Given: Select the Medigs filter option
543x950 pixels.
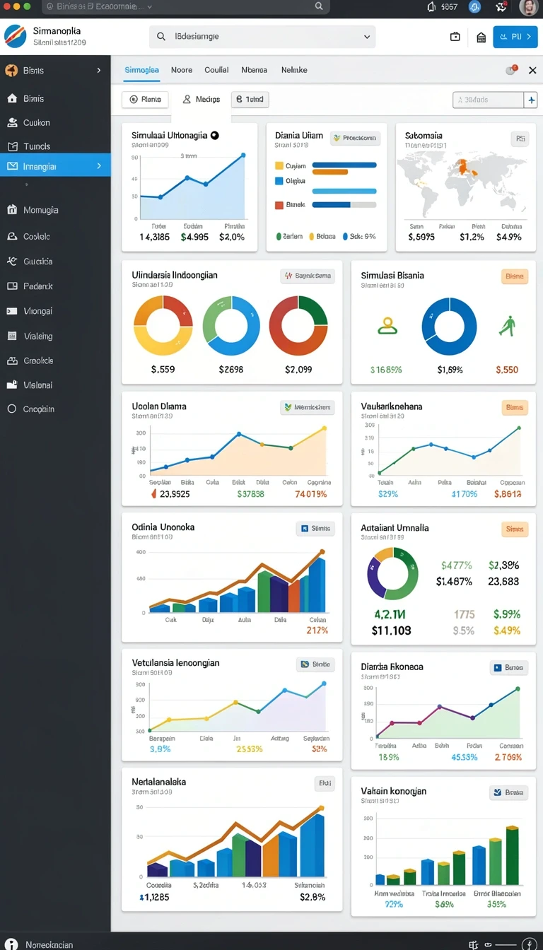Looking at the screenshot, I should tap(202, 100).
